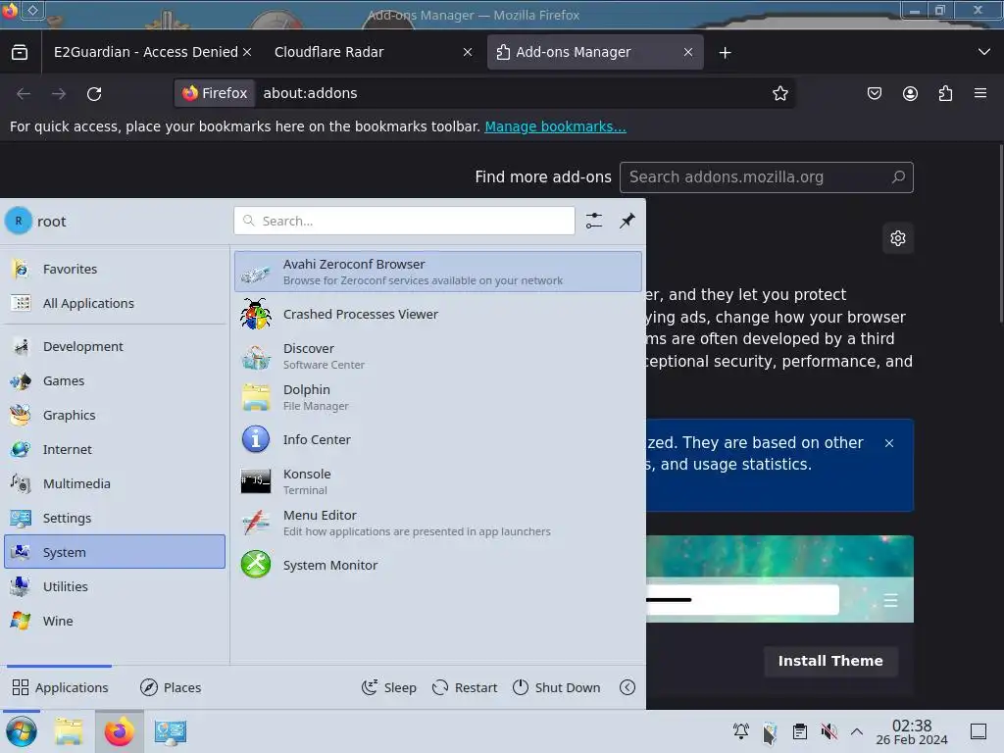This screenshot has width=1004, height=753.
Task: Click the show desktop button in taskbar
Action: point(979,731)
